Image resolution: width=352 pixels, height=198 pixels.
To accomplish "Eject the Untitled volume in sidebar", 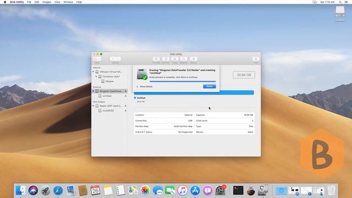I will 125,96.
